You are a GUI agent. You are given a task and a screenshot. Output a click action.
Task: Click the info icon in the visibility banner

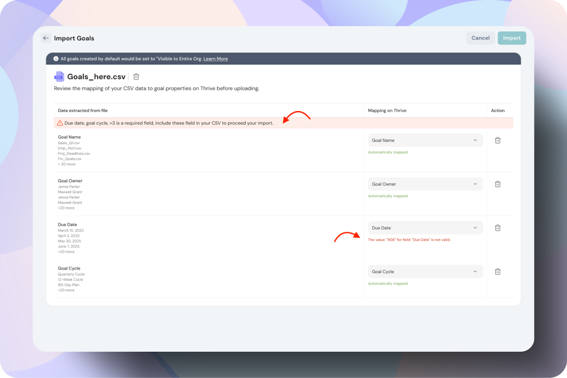[x=56, y=59]
